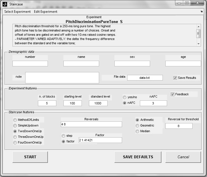The width and height of the screenshot is (207, 177).
Task: Close the Staircase window
Action: 197,3
